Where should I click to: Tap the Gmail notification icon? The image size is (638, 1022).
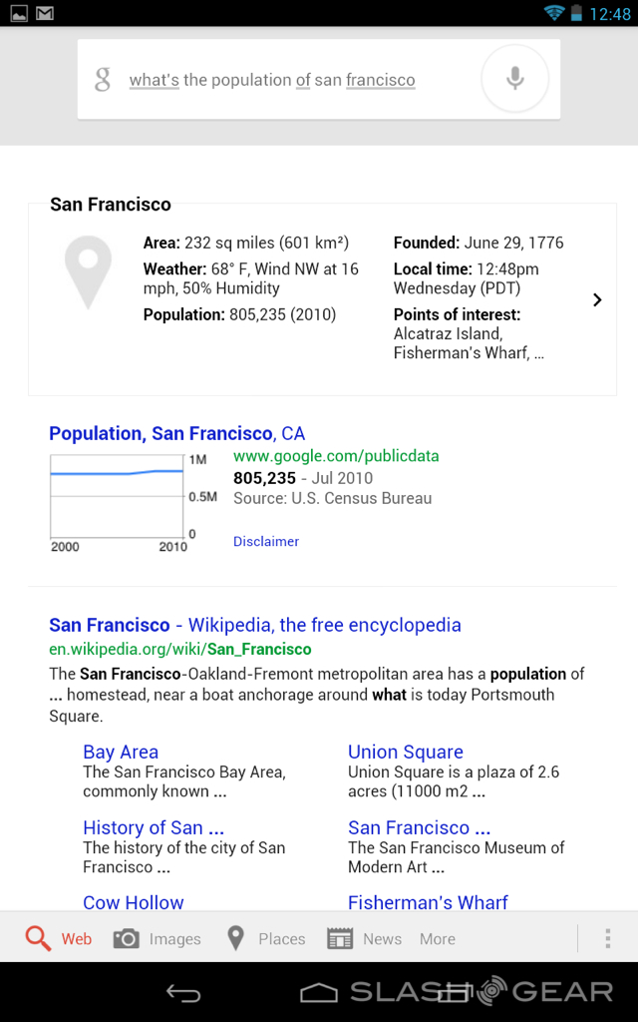coord(45,13)
